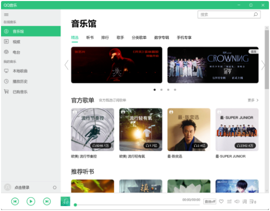Image resolution: width=270 pixels, height=211 pixels.
Task: Click the user avatar icon
Action: click(x=8, y=187)
